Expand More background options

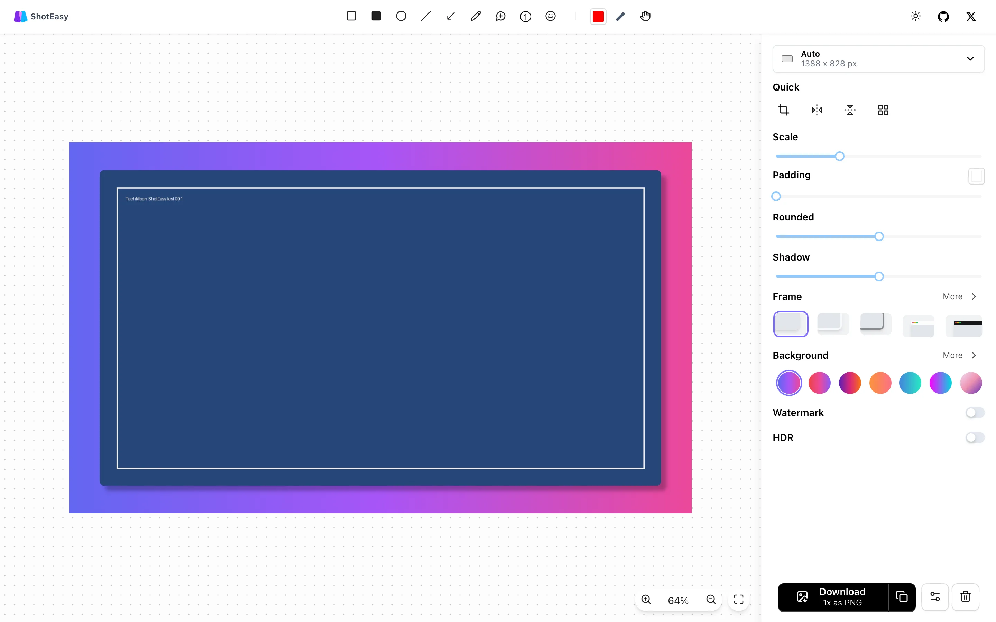960,356
